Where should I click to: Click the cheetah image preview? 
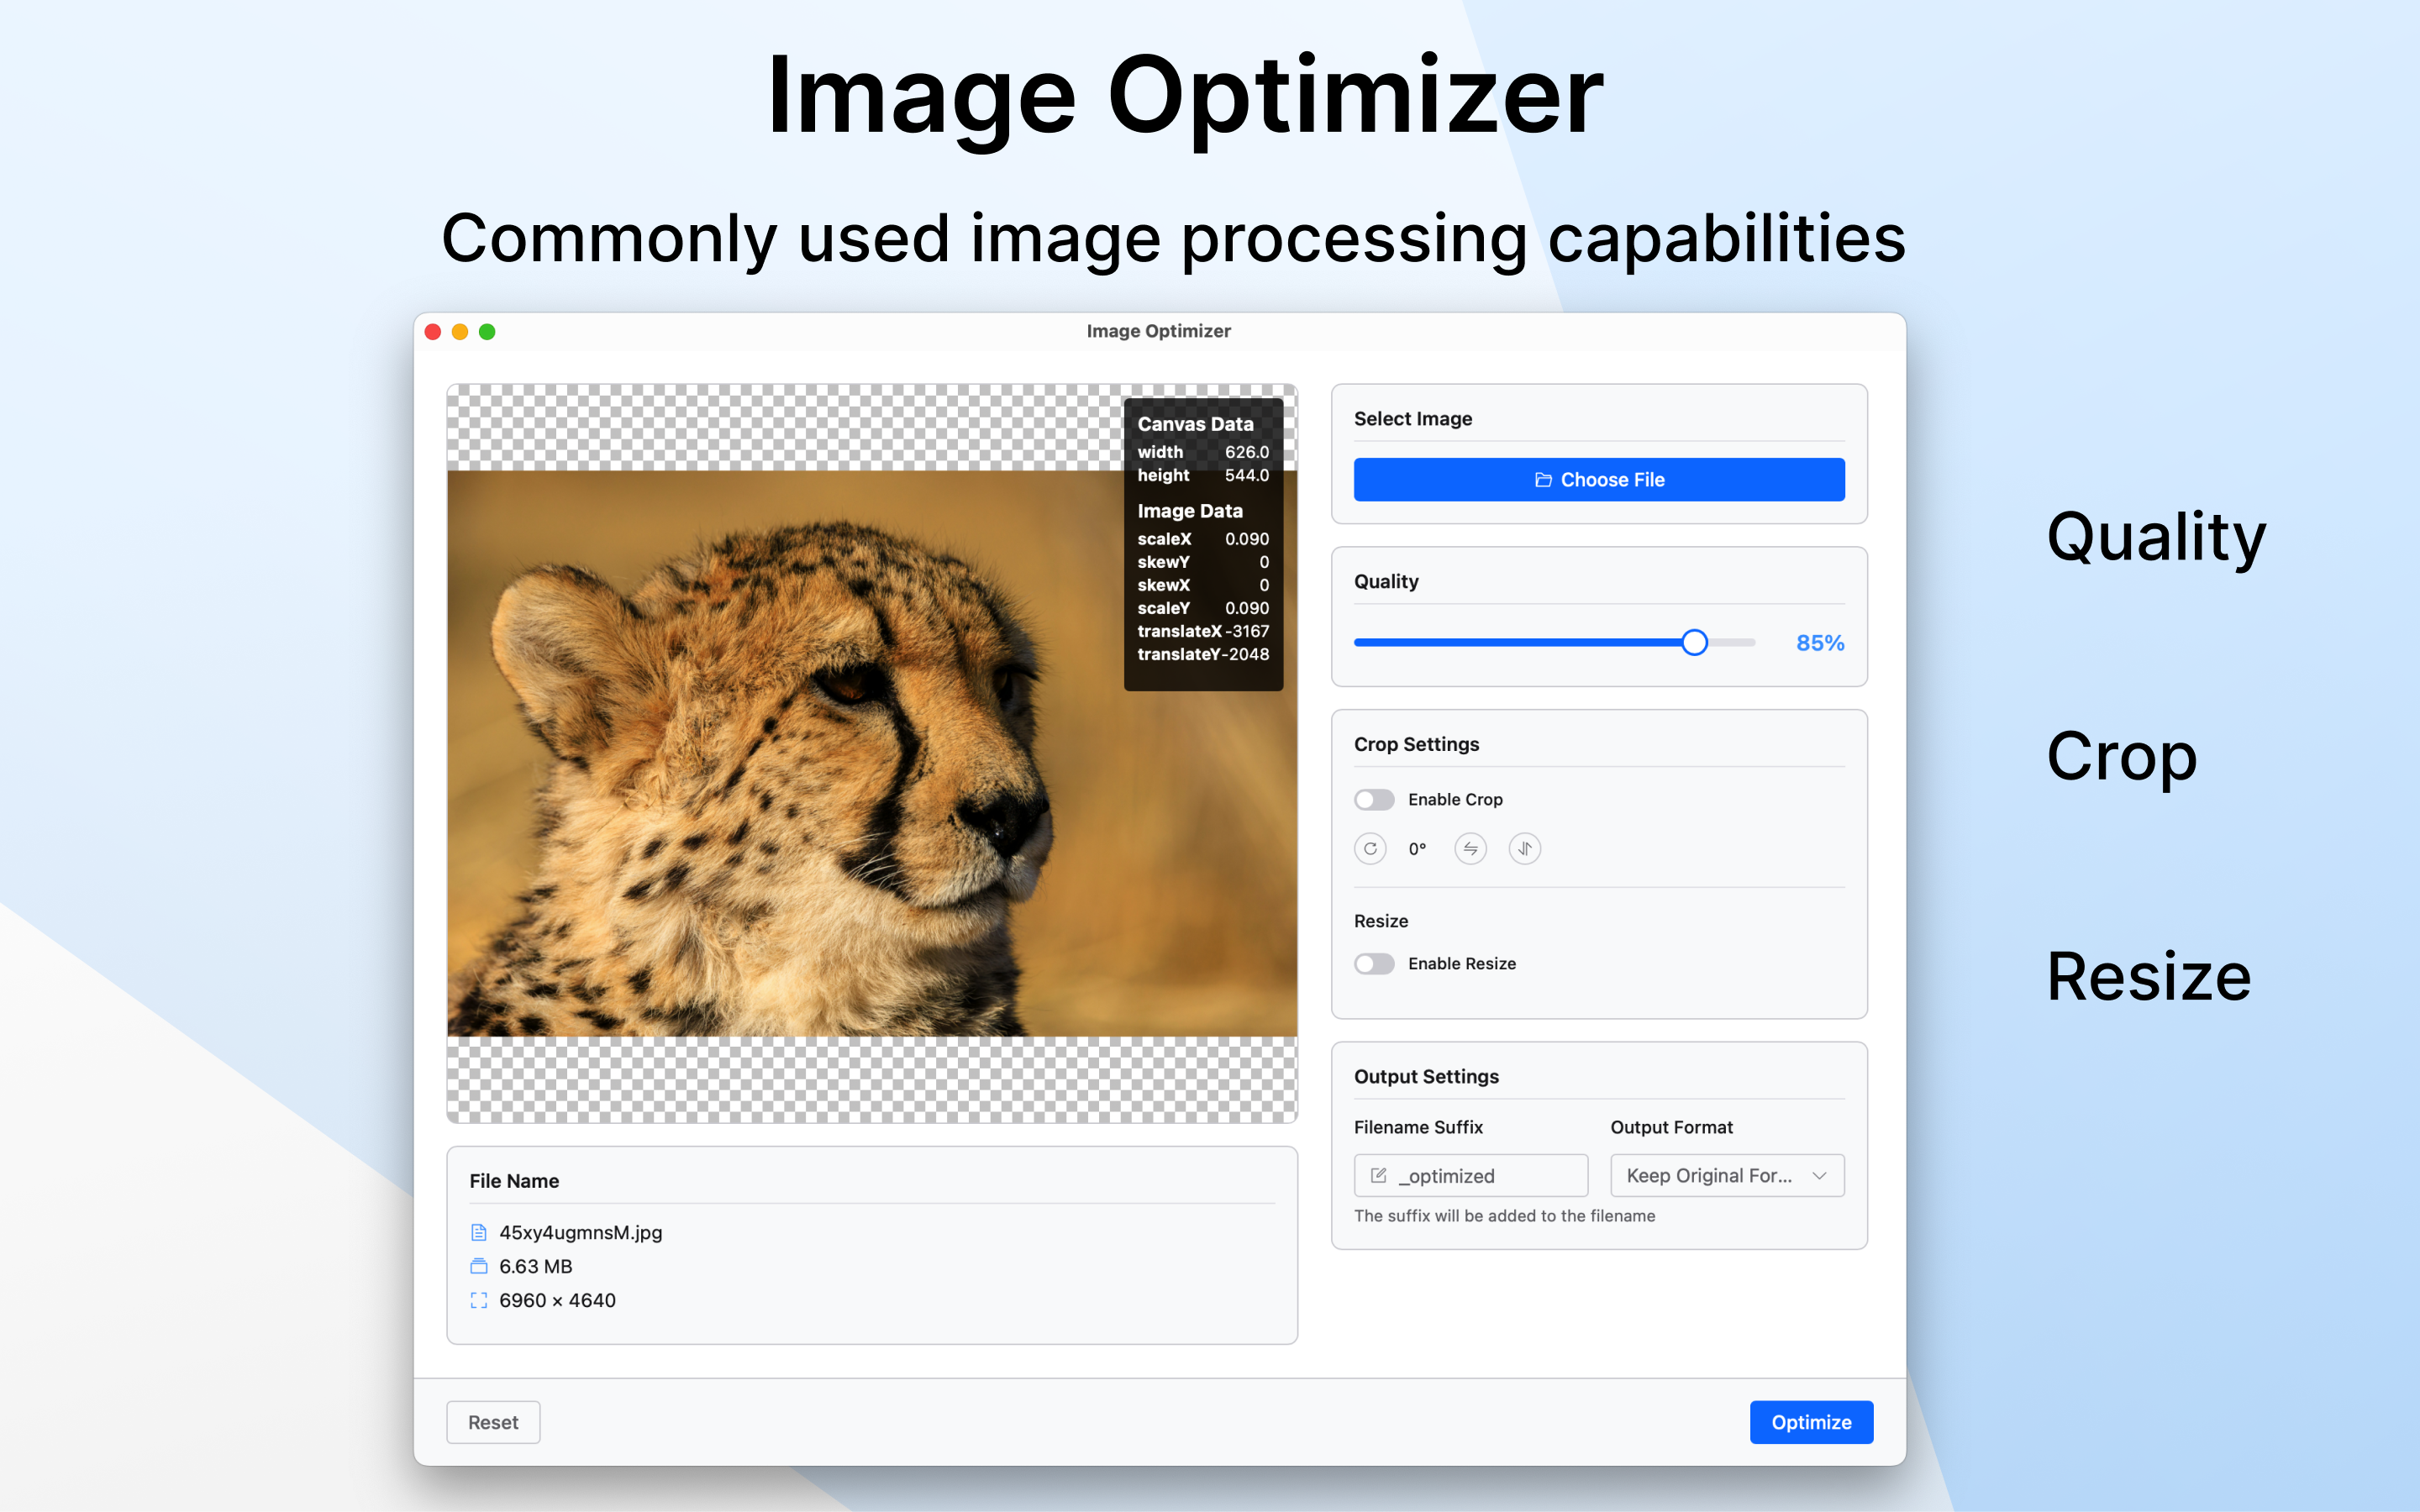[800, 800]
